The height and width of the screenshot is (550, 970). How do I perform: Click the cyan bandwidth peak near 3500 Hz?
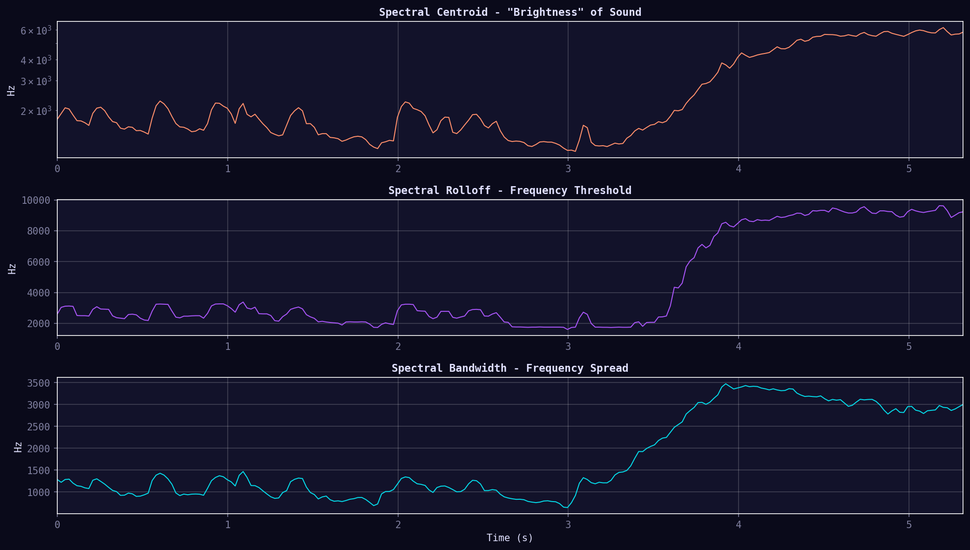coord(726,384)
